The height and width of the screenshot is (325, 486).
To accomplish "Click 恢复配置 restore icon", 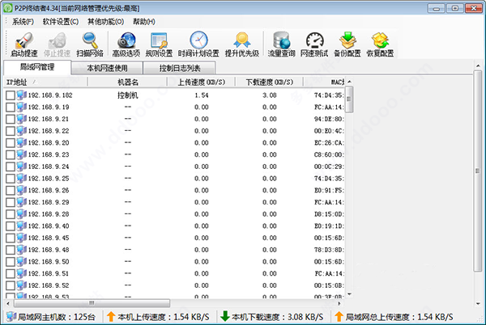I will (381, 40).
